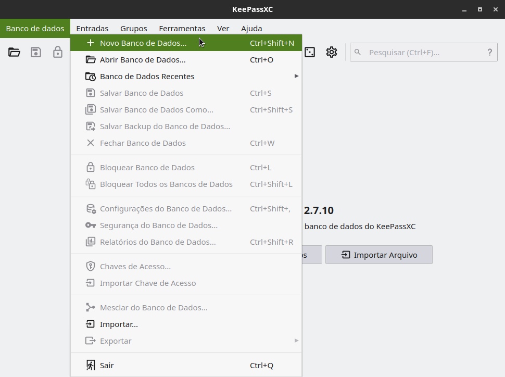Click the icon beside Salvar Backup do Banco de Dados
This screenshot has height=377, width=505.
coord(91,127)
